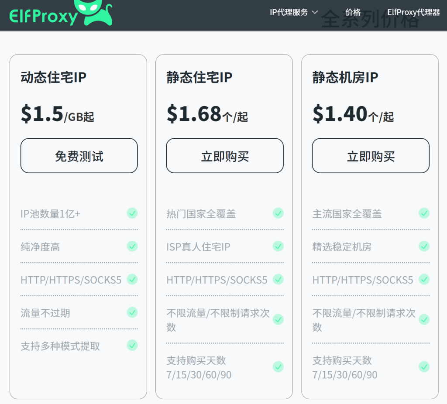
Task: Click check icon next to IP池数量1亿+
Action: pyautogui.click(x=132, y=213)
